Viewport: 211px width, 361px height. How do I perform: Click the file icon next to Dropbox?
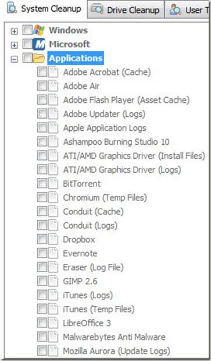click(53, 240)
